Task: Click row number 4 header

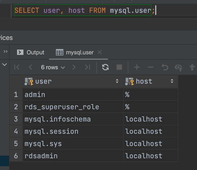Action: tap(16, 131)
